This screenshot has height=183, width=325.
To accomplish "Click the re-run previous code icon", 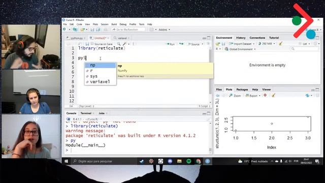I will (x=181, y=44).
